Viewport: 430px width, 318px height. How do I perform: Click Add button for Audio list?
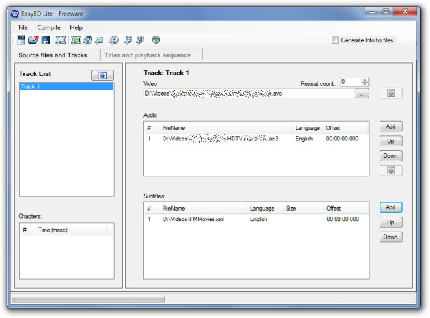point(391,126)
